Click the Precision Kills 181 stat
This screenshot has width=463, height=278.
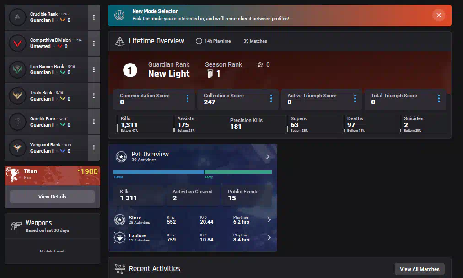pos(246,123)
